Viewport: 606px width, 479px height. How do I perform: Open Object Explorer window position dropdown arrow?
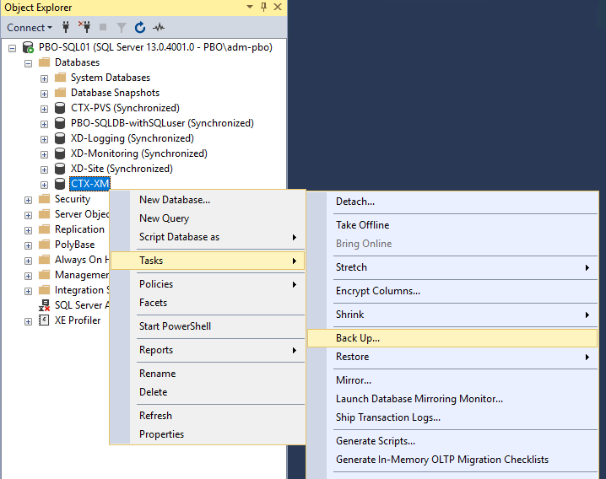(250, 7)
